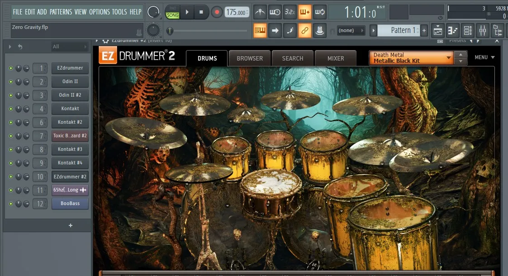Screen dimensions: 508x276
Task: Click the main pitch knob below volume knob
Action: [153, 30]
